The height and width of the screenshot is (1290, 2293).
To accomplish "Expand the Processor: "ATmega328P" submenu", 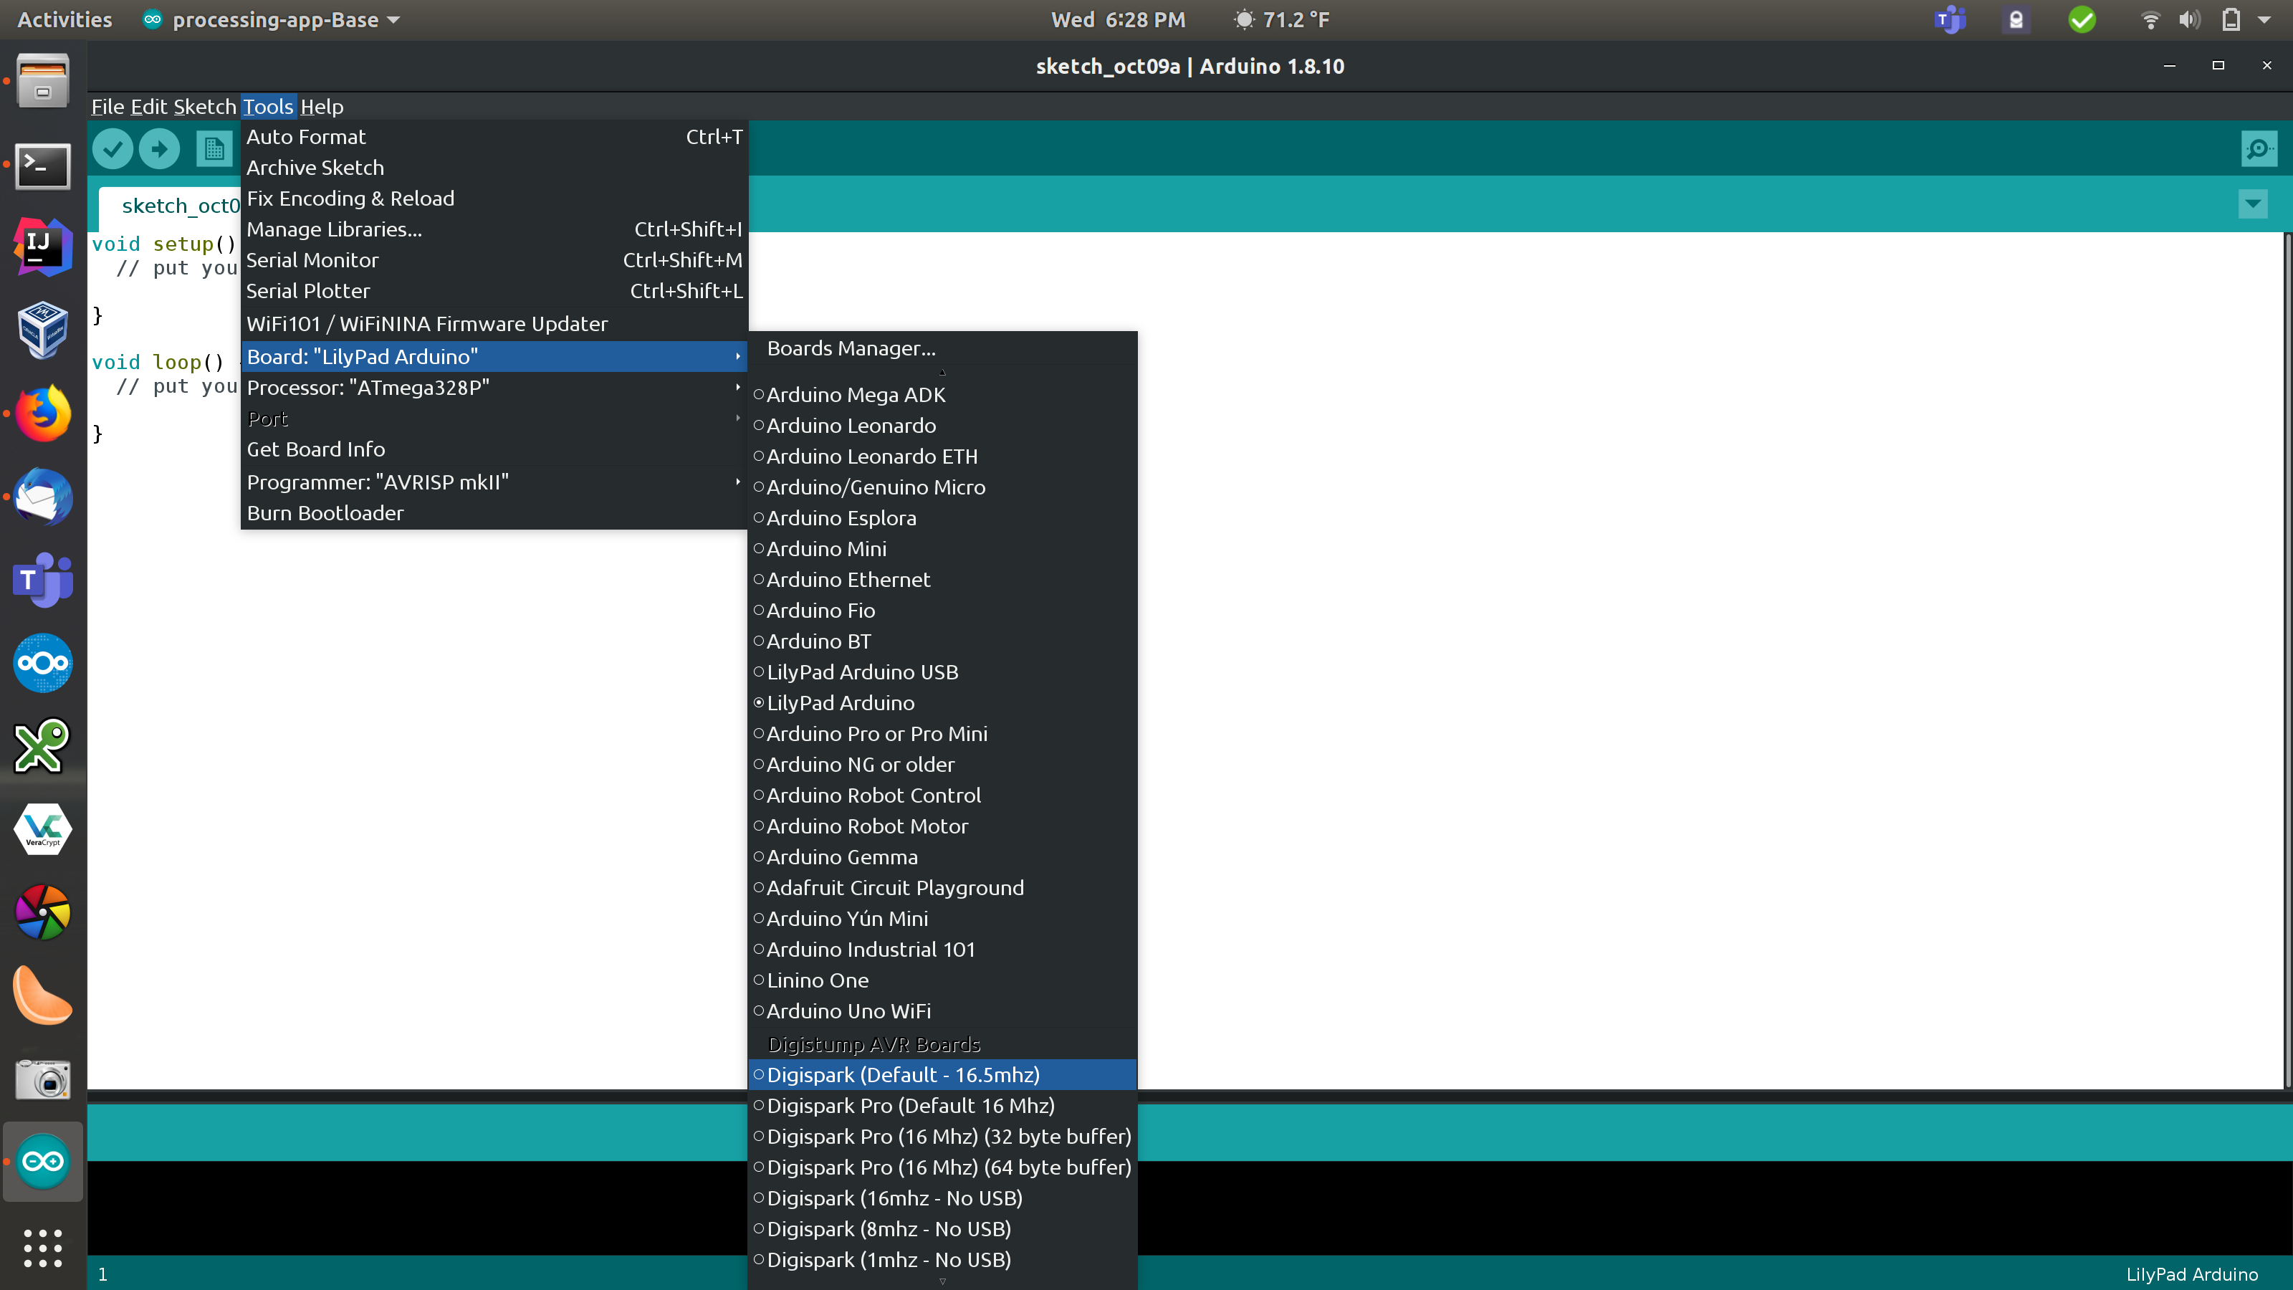I will (x=494, y=387).
